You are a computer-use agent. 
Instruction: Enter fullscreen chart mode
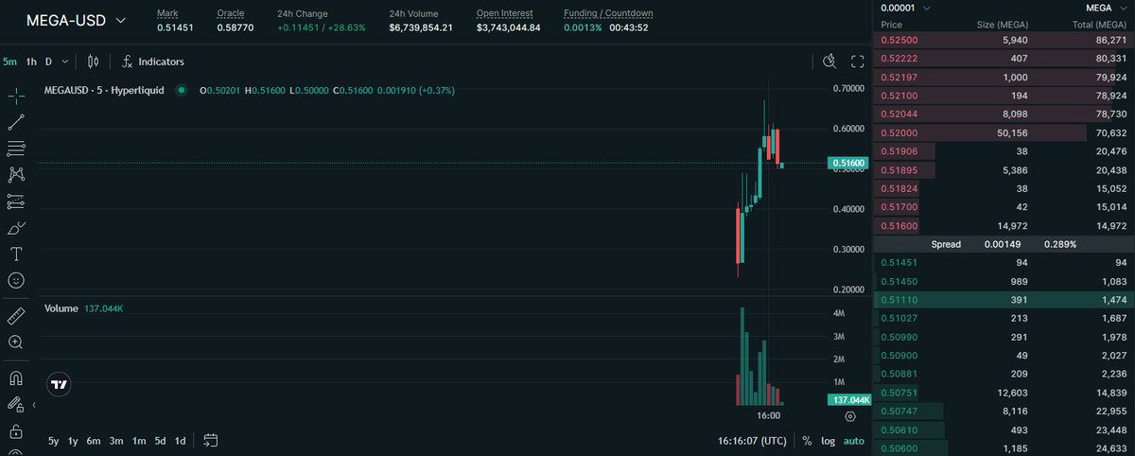point(858,61)
